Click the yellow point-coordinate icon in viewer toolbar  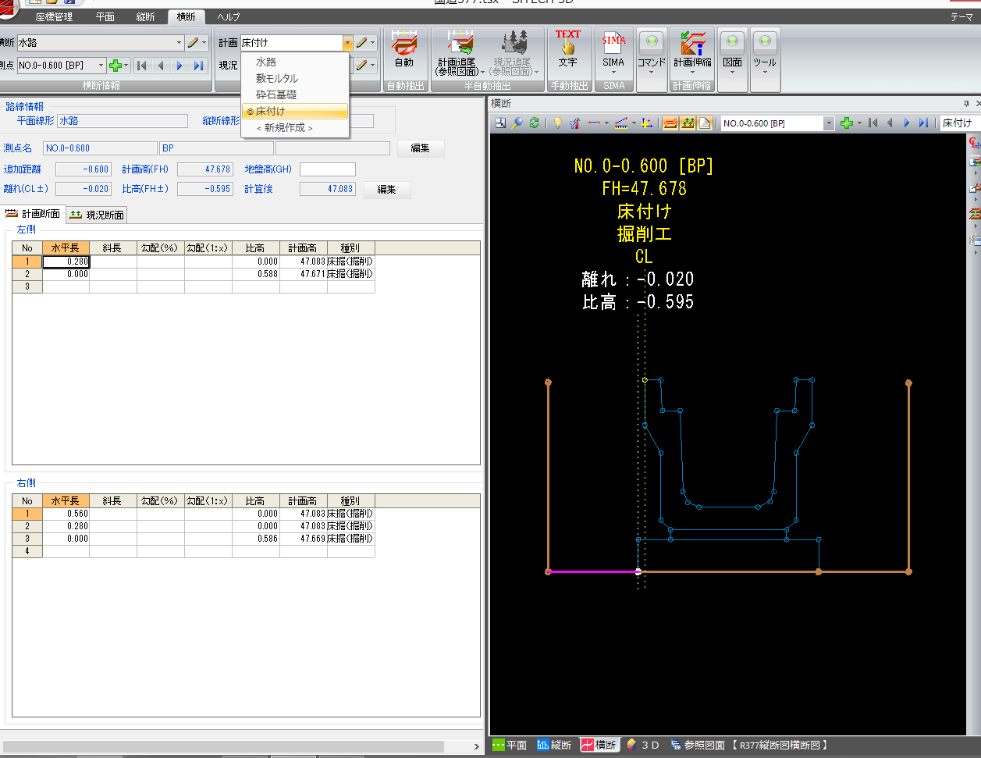[x=646, y=123]
